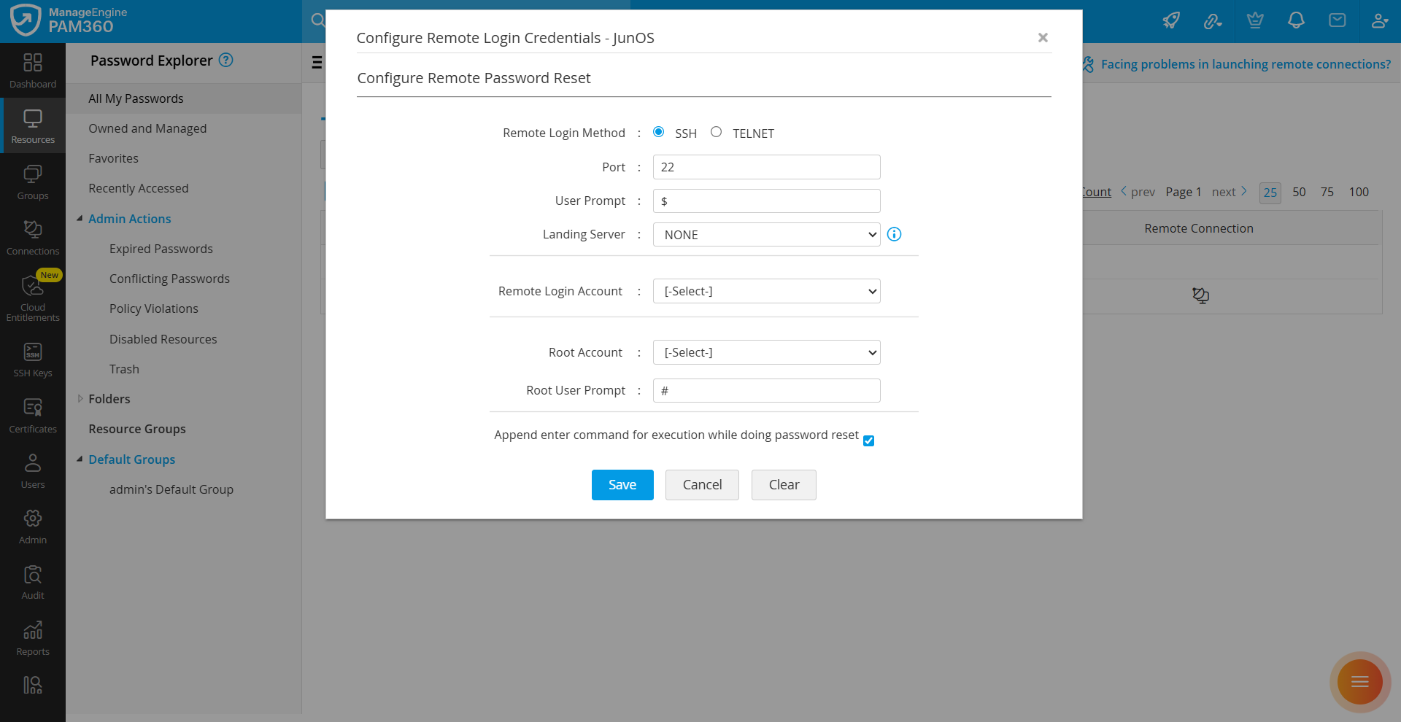Open the notifications bell icon
Image resolution: width=1401 pixels, height=722 pixels.
point(1296,20)
